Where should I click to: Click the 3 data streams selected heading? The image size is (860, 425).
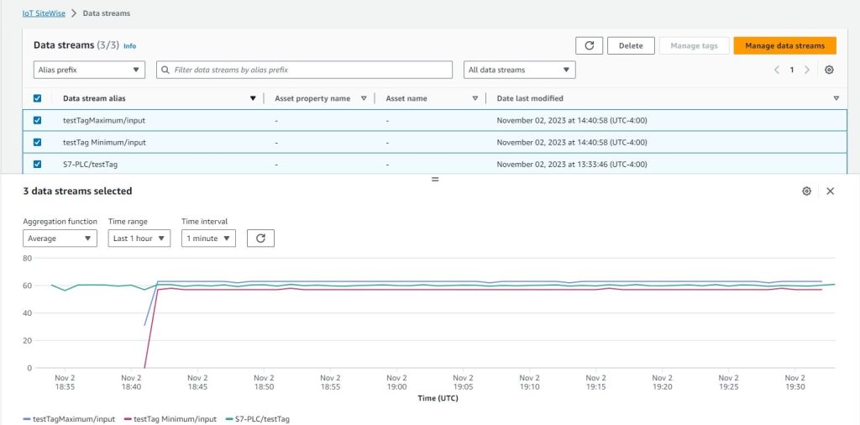pos(77,191)
